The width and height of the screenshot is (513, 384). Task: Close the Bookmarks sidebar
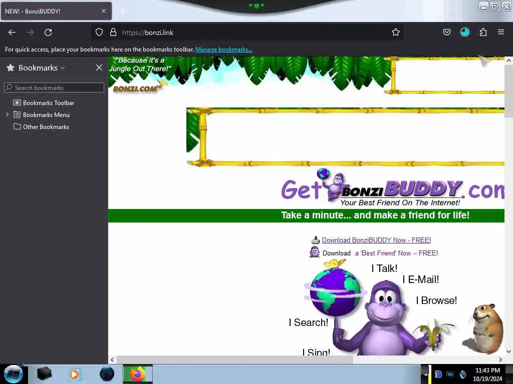(x=99, y=67)
